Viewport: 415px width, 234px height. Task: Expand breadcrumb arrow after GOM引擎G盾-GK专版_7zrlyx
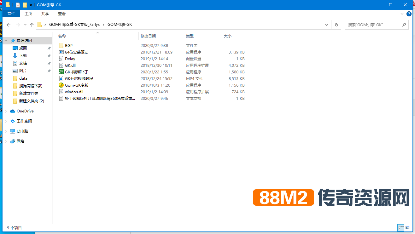click(103, 25)
